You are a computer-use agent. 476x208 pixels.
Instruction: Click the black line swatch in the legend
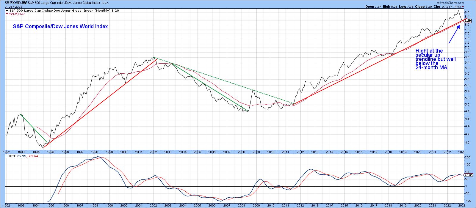(x=7, y=10)
